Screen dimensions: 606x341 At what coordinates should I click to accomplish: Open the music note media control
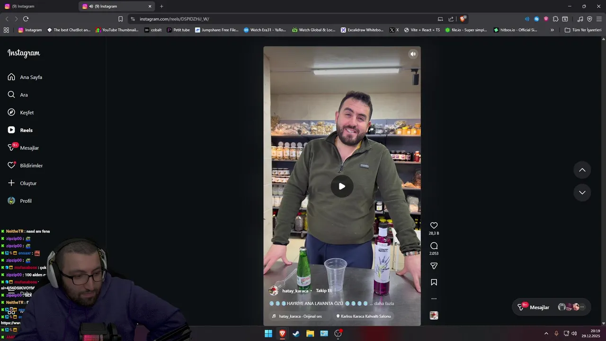(580, 19)
